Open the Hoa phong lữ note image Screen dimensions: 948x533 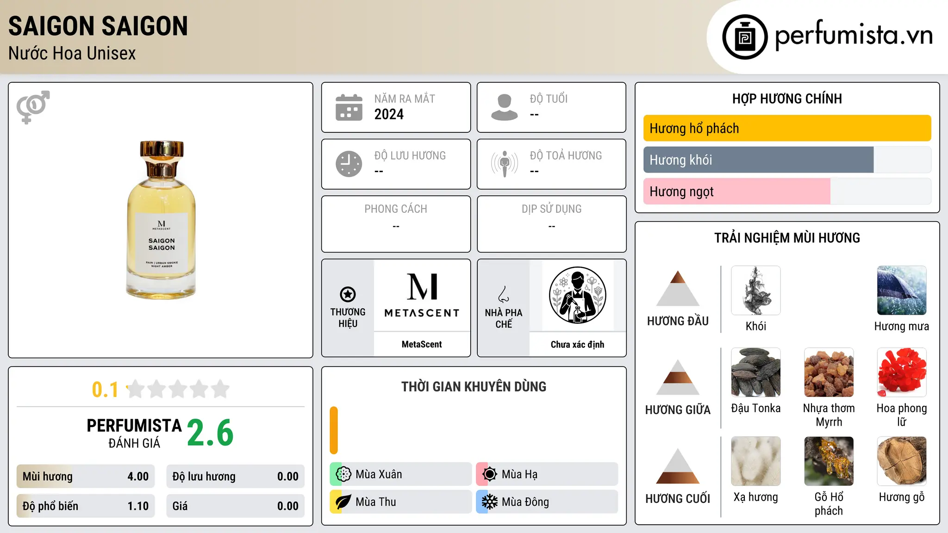(x=902, y=372)
